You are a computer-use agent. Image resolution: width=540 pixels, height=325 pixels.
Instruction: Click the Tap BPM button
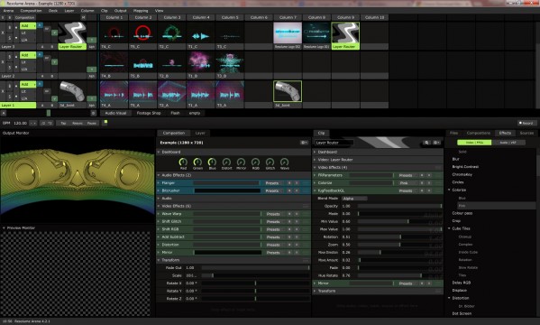point(63,123)
